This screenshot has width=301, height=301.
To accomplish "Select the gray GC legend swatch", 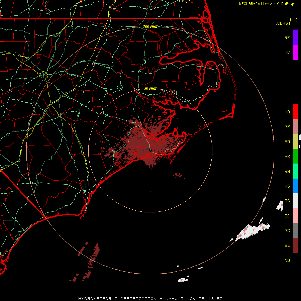I will tap(295, 230).
